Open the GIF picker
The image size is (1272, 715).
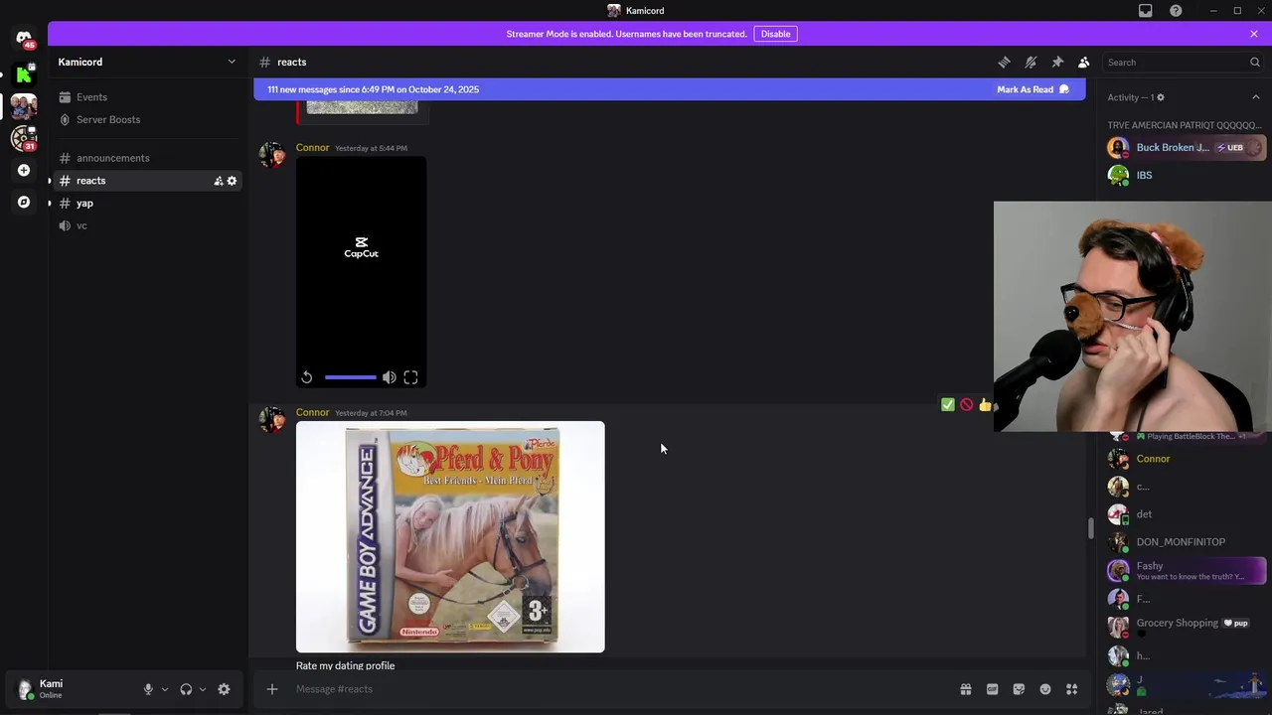992,689
